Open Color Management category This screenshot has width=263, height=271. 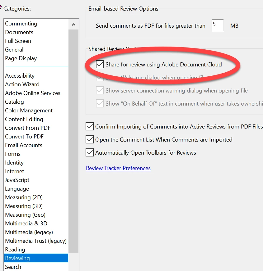coord(29,111)
